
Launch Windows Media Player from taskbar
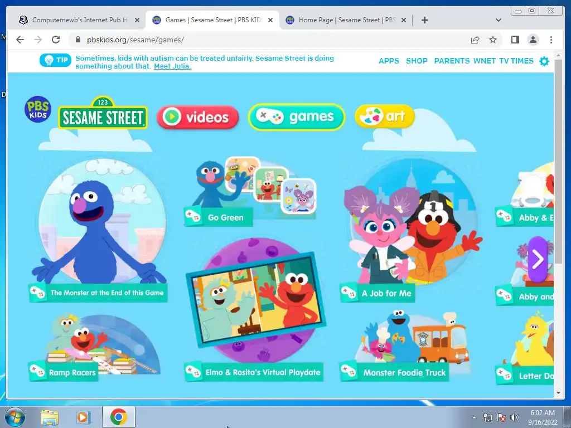[83, 417]
